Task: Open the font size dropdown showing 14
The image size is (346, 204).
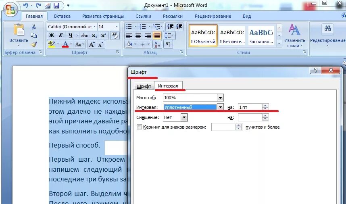Action: (117, 27)
